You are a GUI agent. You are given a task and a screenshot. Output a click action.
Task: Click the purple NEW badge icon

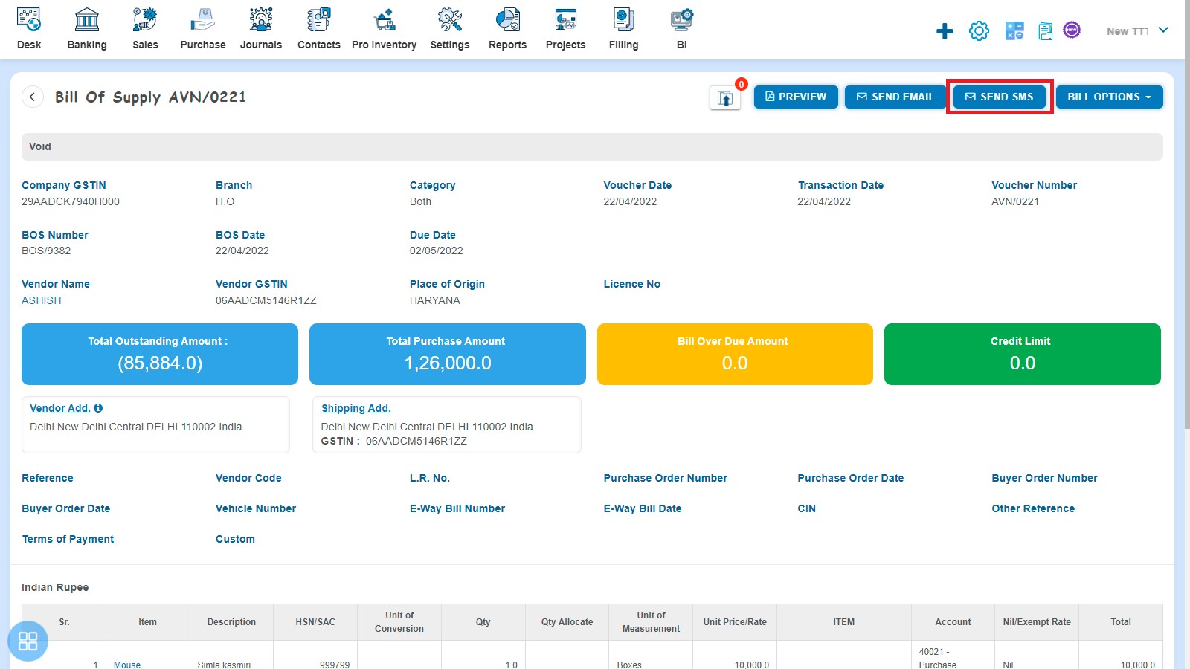pyautogui.click(x=1072, y=30)
